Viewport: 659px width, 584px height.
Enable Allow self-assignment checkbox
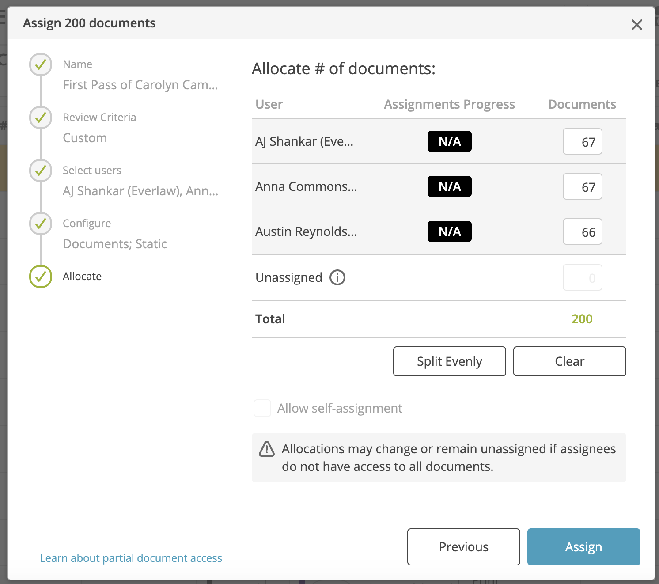262,408
